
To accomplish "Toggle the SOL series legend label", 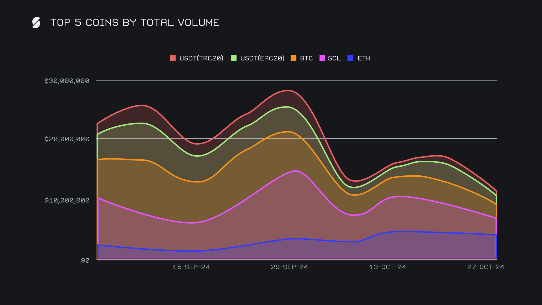I will 334,58.
